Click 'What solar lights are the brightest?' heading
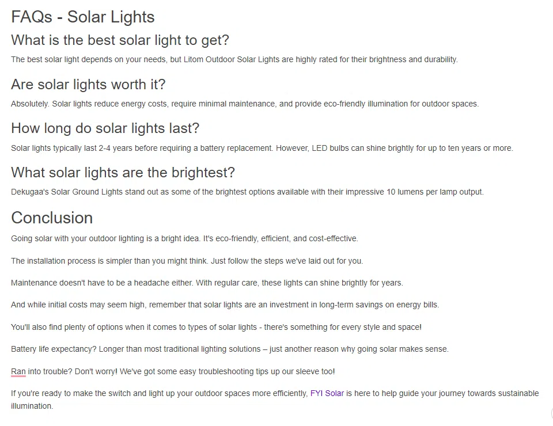 pos(123,173)
